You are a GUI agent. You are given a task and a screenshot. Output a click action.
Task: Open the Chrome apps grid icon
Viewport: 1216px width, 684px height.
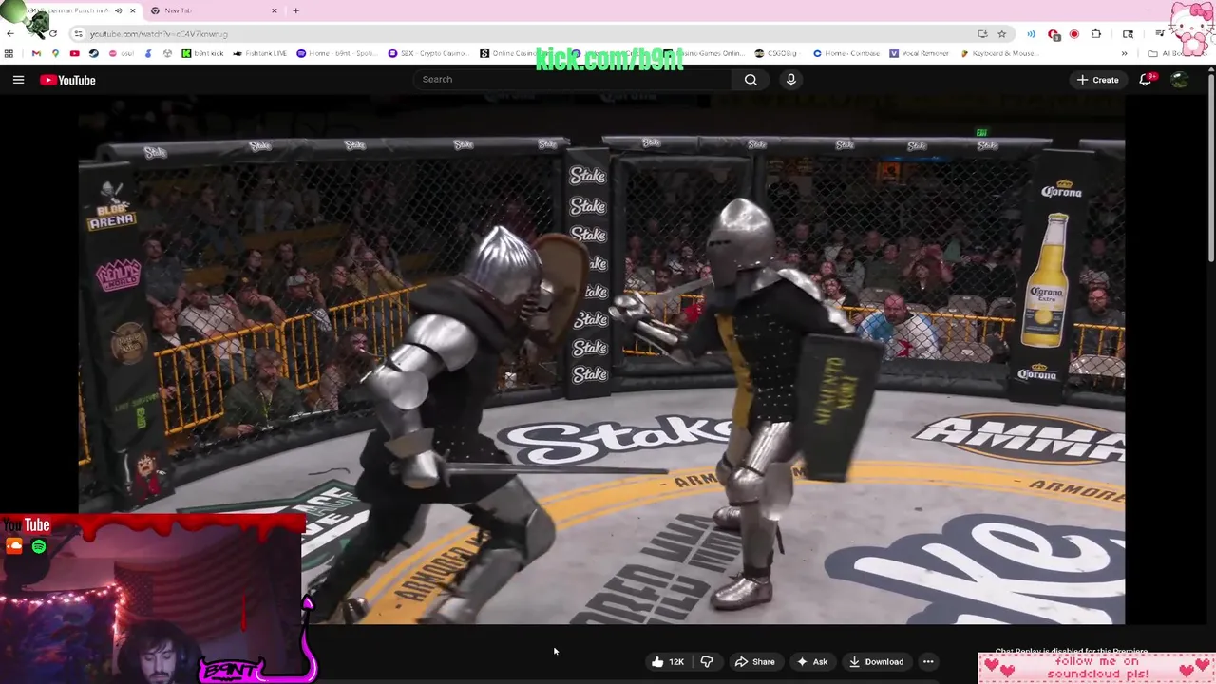click(x=9, y=54)
